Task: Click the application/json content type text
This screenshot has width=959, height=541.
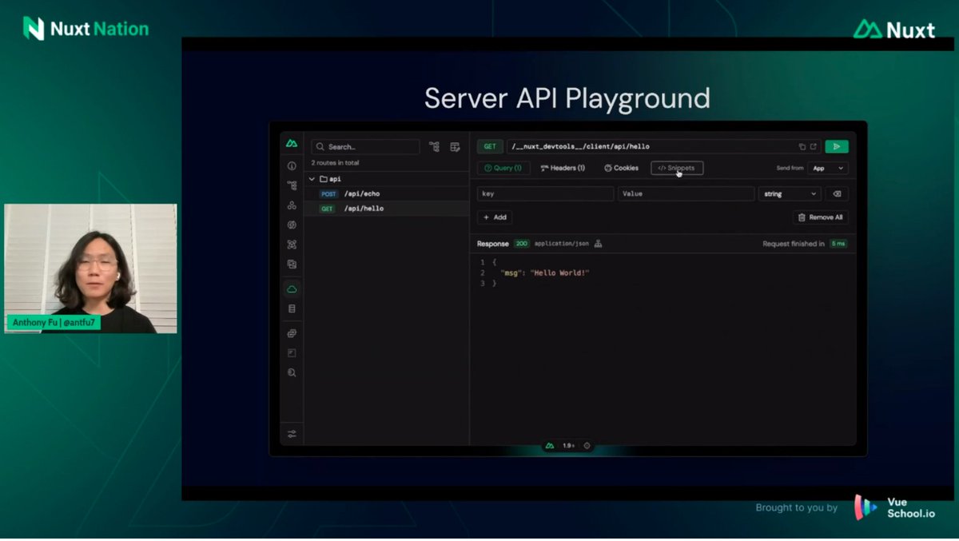Action: (x=562, y=244)
